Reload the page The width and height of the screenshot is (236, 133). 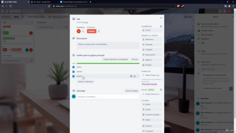pyautogui.click(x=11, y=6)
